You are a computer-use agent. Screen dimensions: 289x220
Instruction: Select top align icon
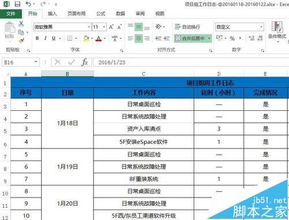click(x=131, y=27)
